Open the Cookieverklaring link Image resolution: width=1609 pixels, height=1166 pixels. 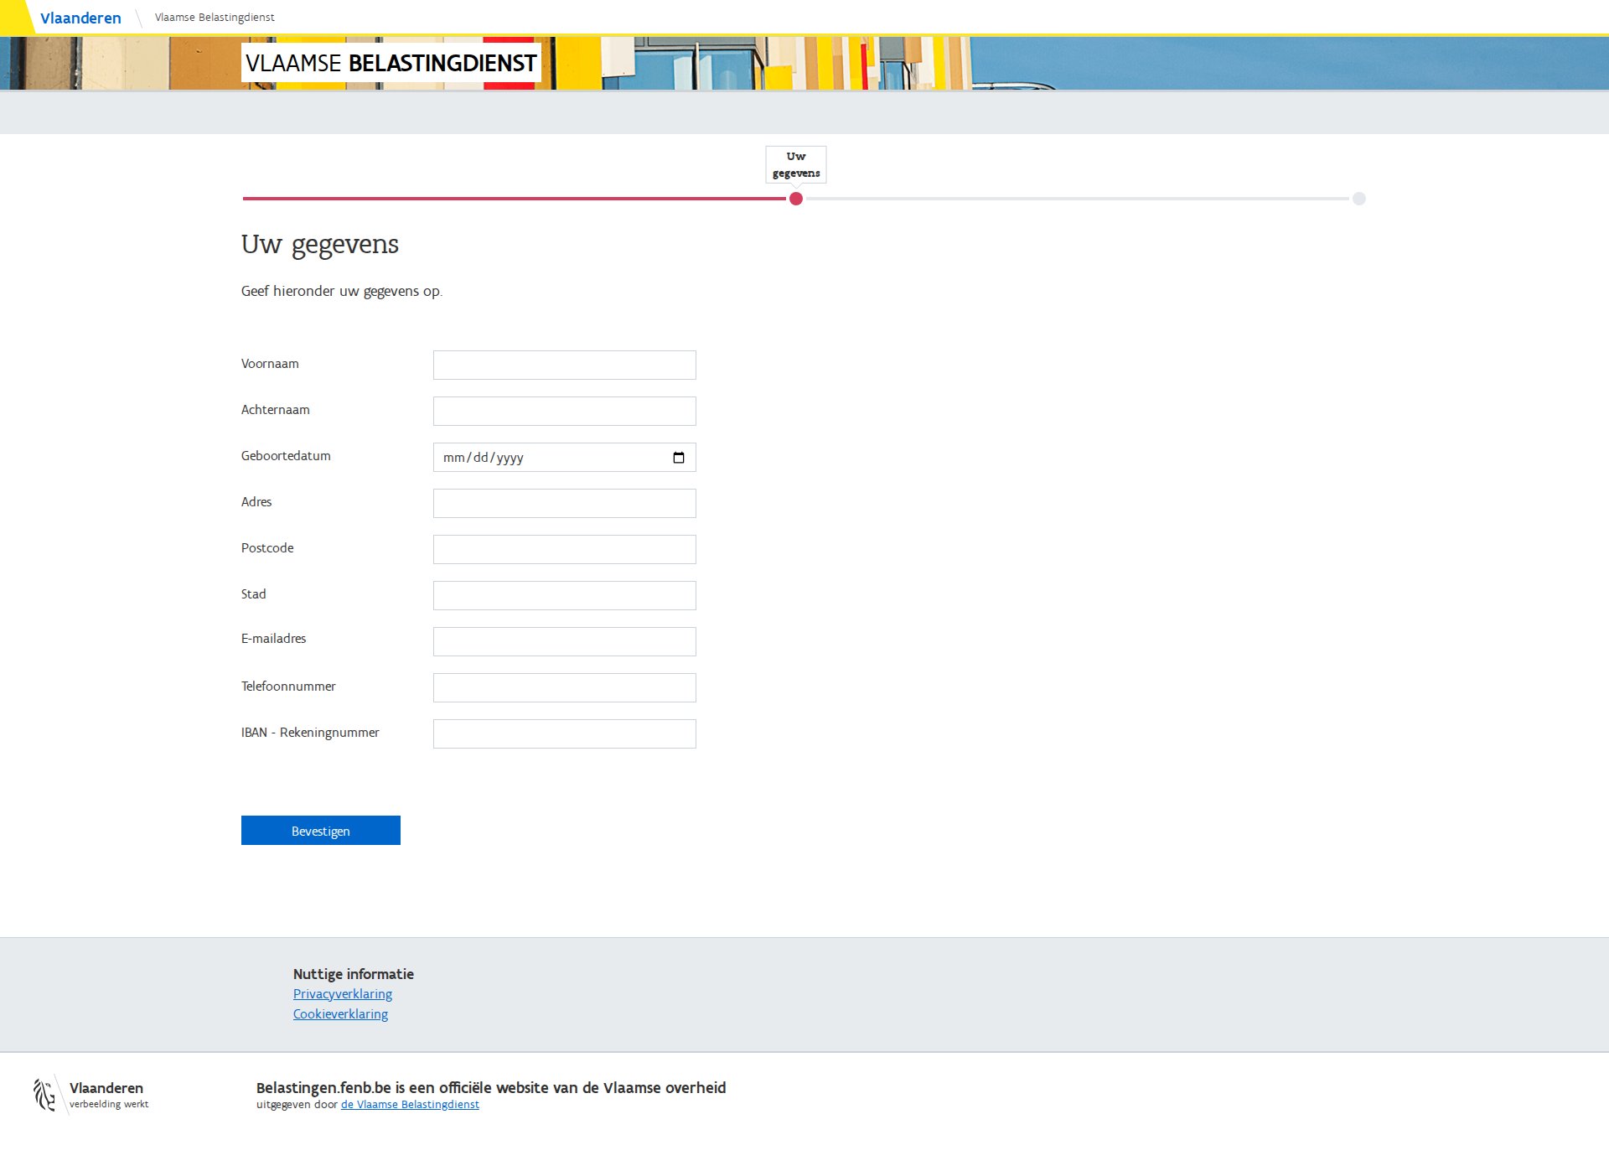pyautogui.click(x=340, y=1014)
